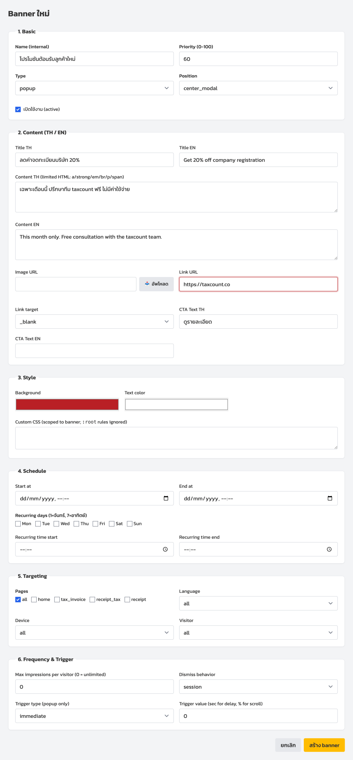Open the Trigger type dropdown
This screenshot has height=760, width=353.
click(95, 716)
